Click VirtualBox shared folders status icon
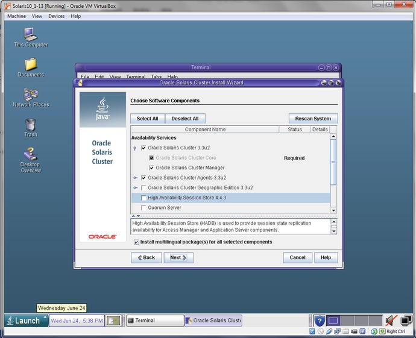Screen dimensions: 416x338 point(345,331)
